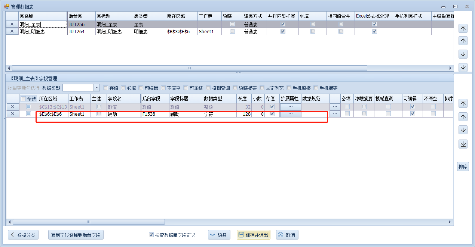Viewport: 475px width, 247px height.
Task: Click move-to-top arrow beside upper table
Action: (463, 28)
